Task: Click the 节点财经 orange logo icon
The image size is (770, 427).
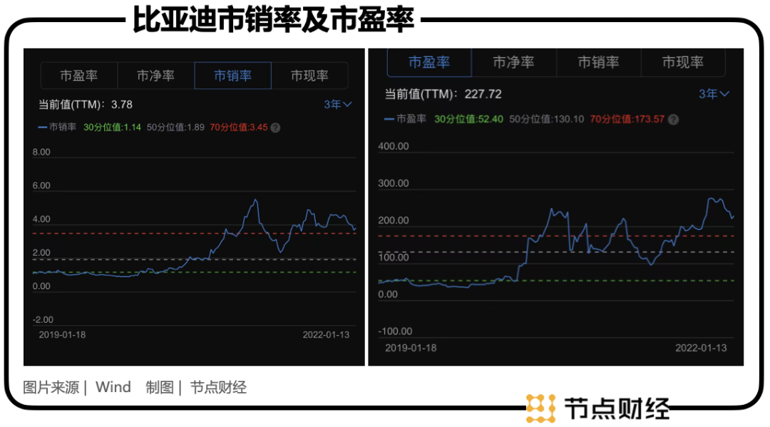Action: [x=540, y=408]
